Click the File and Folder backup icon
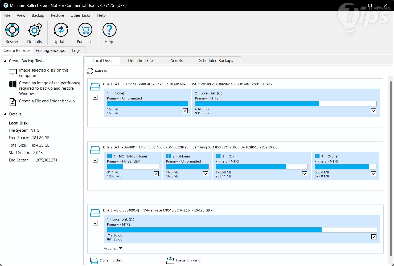Screen dimensions: 394x266 tap(13, 102)
